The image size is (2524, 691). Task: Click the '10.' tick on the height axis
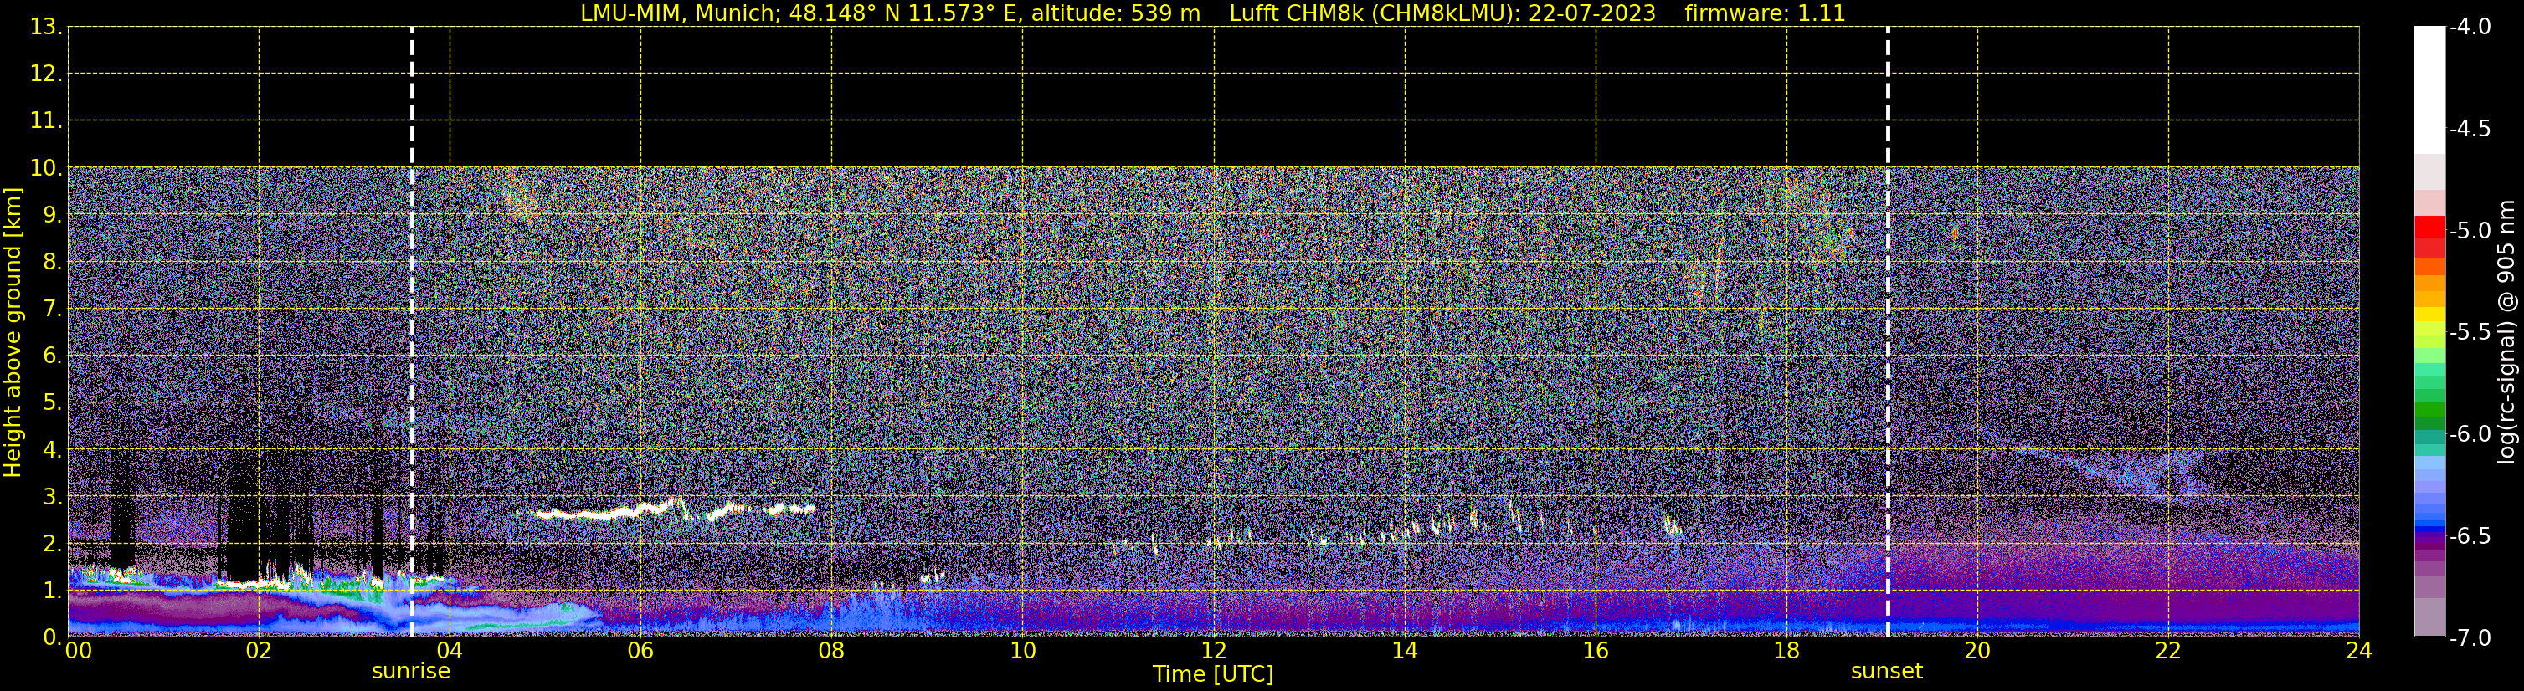click(x=46, y=168)
